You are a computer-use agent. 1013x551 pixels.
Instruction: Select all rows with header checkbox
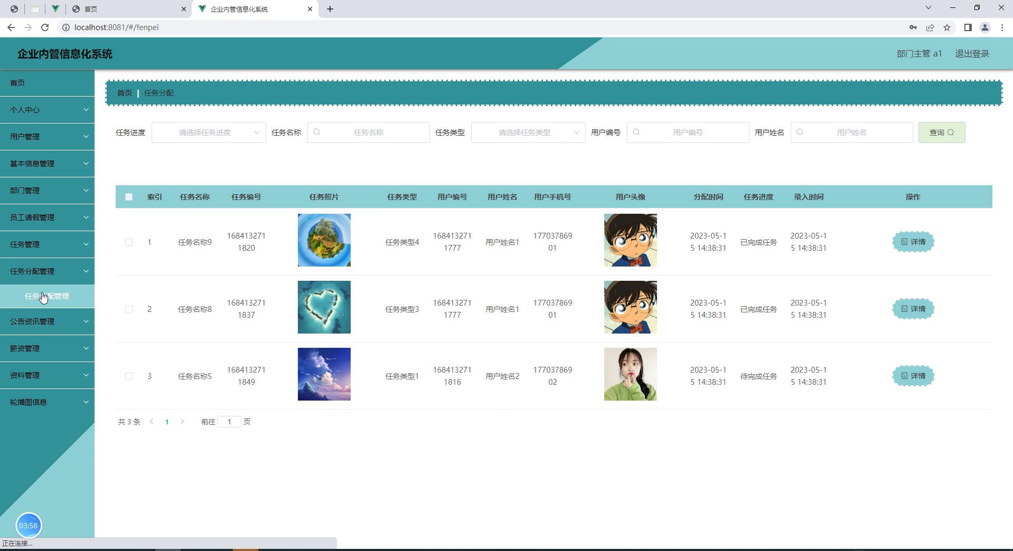pyautogui.click(x=129, y=197)
